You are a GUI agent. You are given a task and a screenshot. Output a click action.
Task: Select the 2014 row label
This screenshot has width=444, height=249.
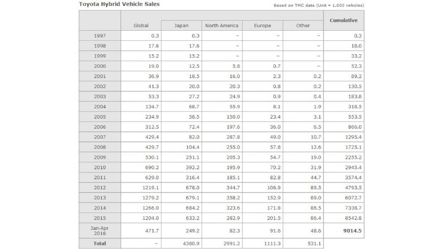pos(100,208)
